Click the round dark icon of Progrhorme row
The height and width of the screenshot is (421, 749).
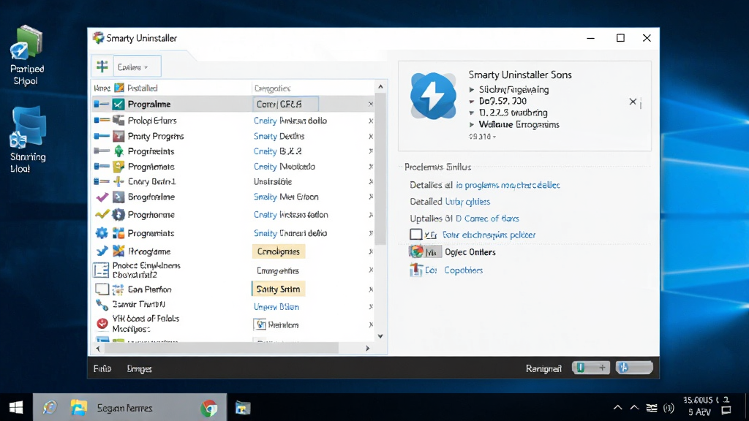click(x=118, y=215)
